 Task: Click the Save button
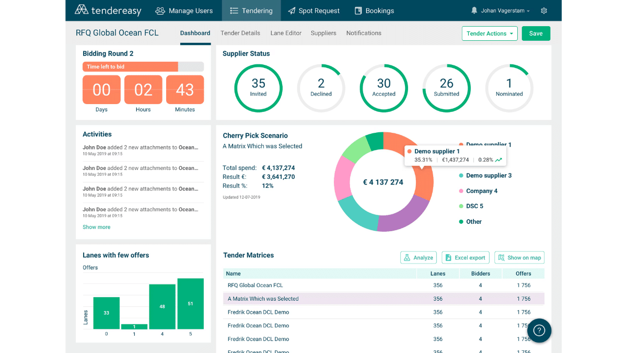coord(536,33)
